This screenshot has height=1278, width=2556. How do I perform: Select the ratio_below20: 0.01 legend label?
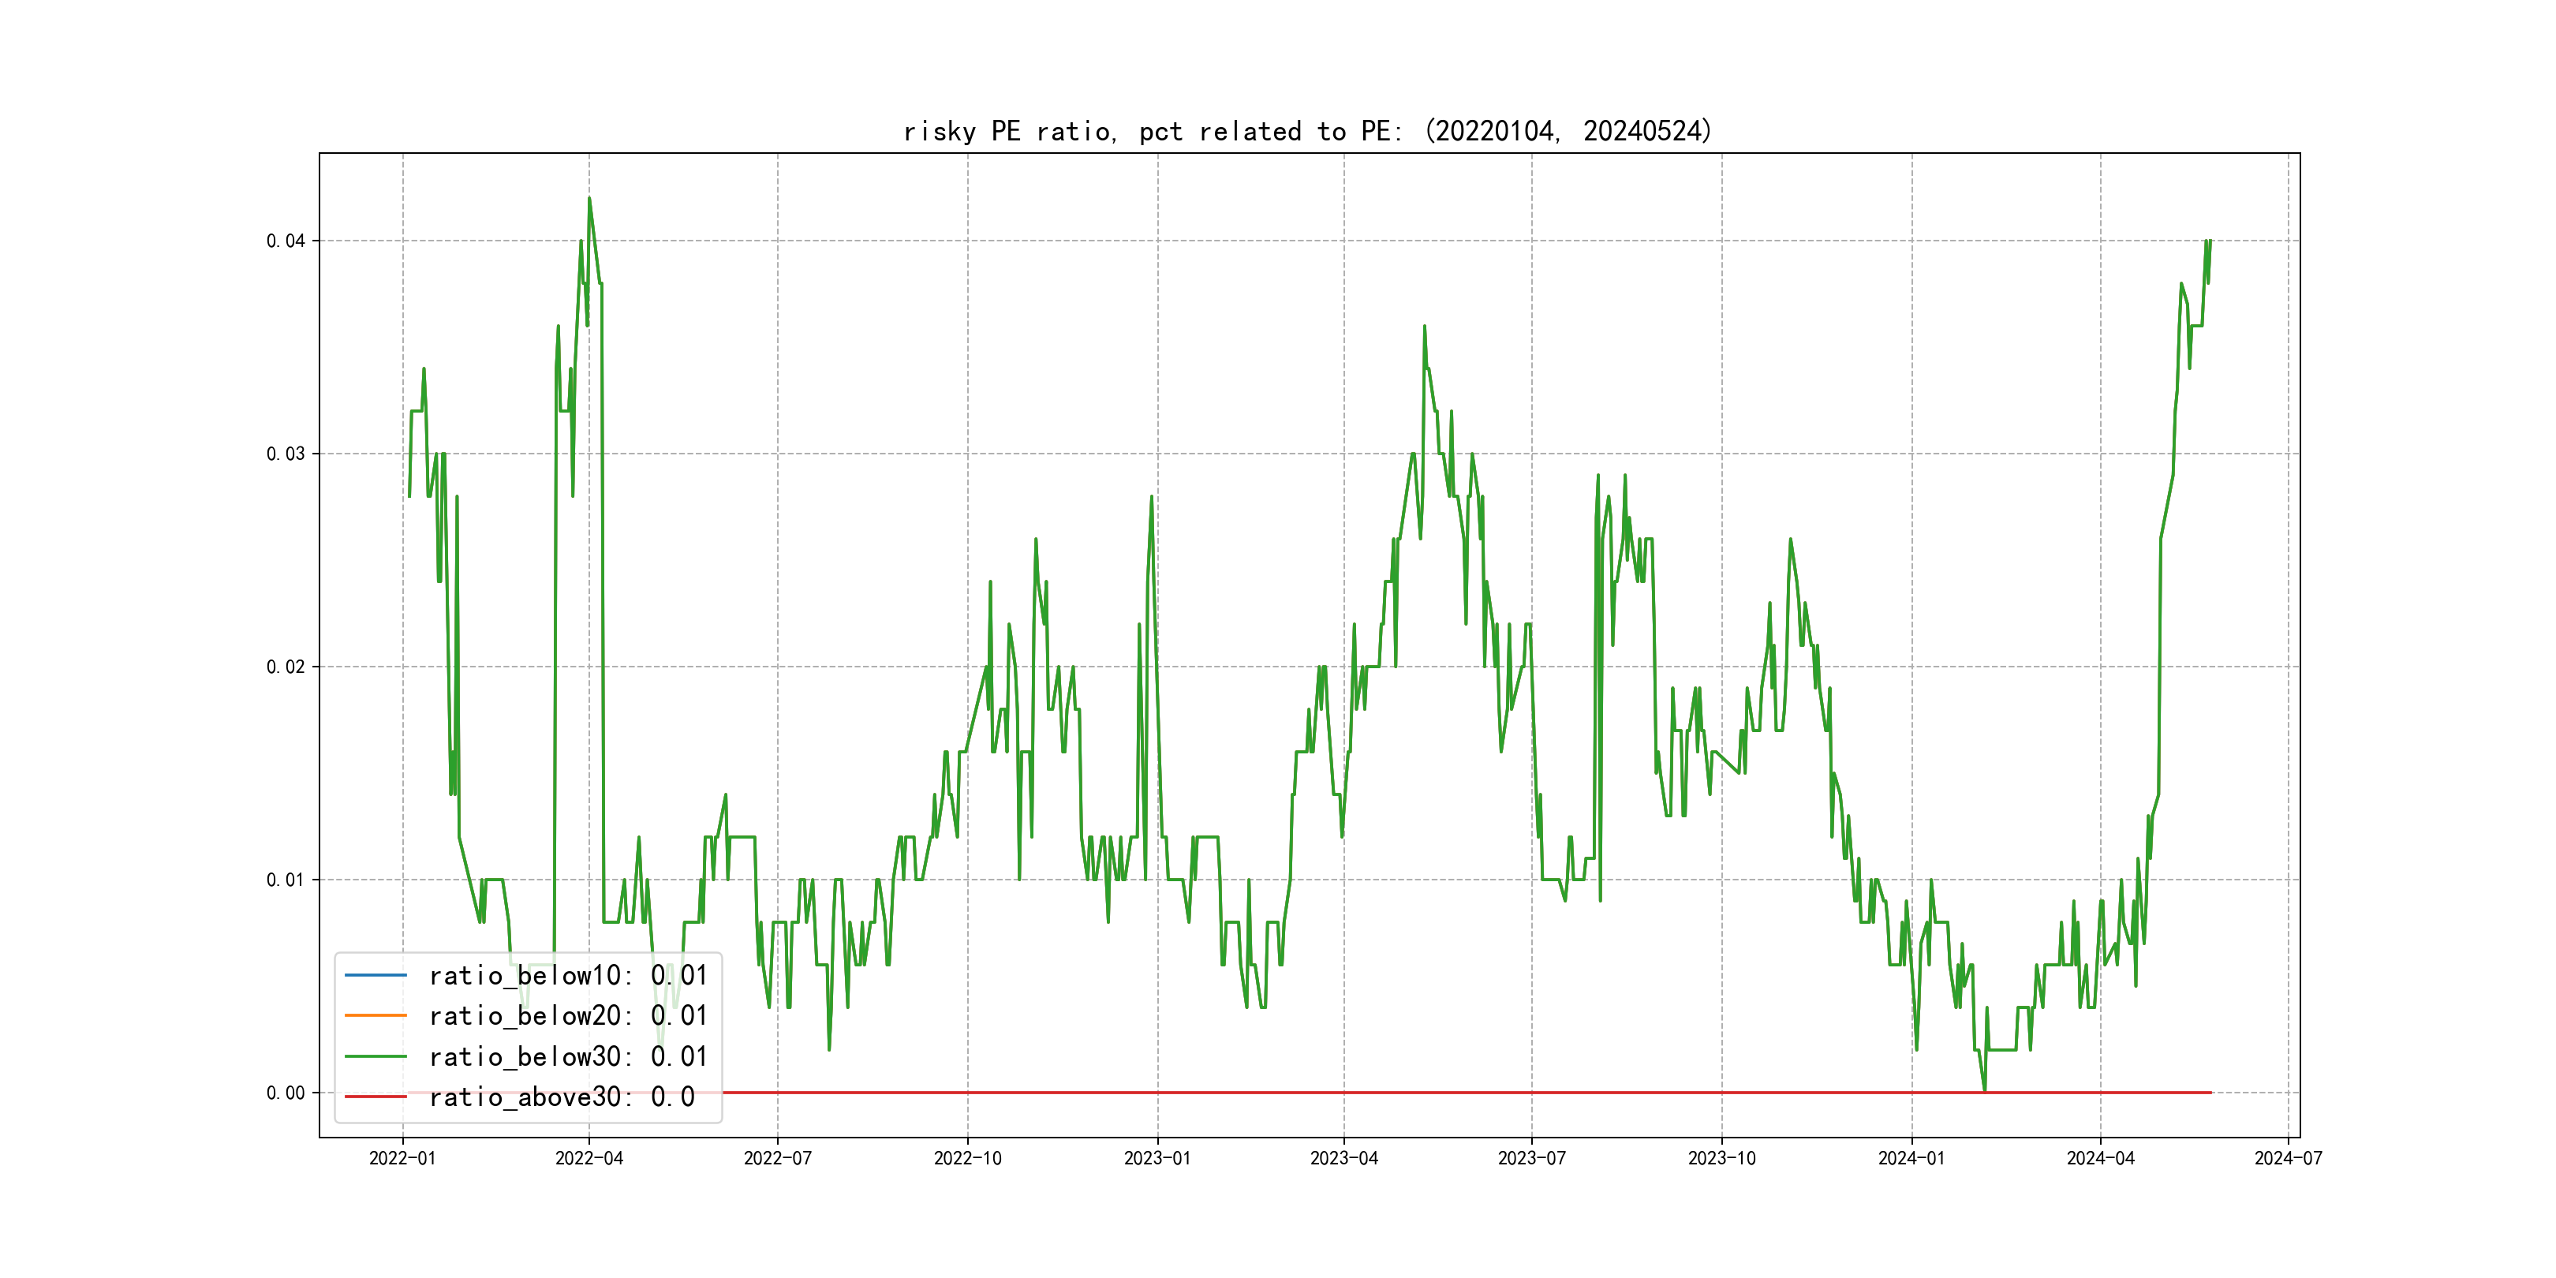[x=567, y=1015]
